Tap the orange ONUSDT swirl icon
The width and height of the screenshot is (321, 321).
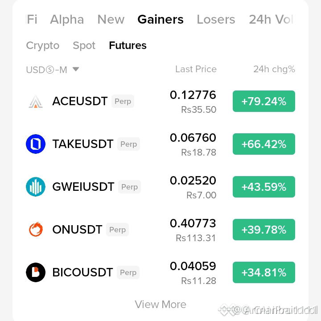click(x=36, y=230)
